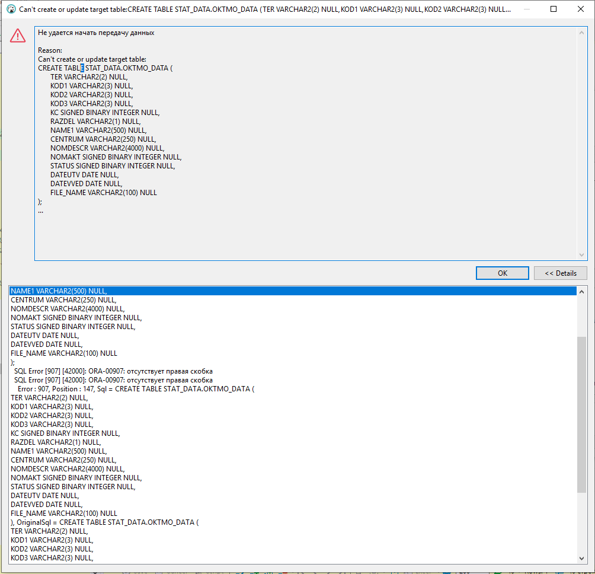This screenshot has height=574, width=595.
Task: Click 'Не удается начать передачу данных' message line
Action: [x=96, y=33]
